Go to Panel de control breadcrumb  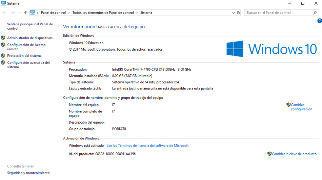coord(53,13)
